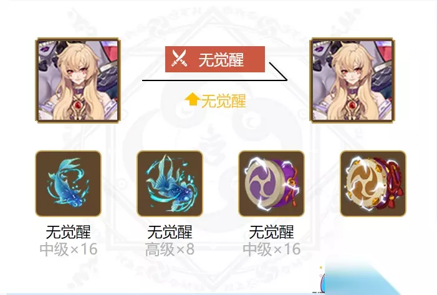Click the left blonde character portrait
This screenshot has width=437, height=295.
coord(78,80)
